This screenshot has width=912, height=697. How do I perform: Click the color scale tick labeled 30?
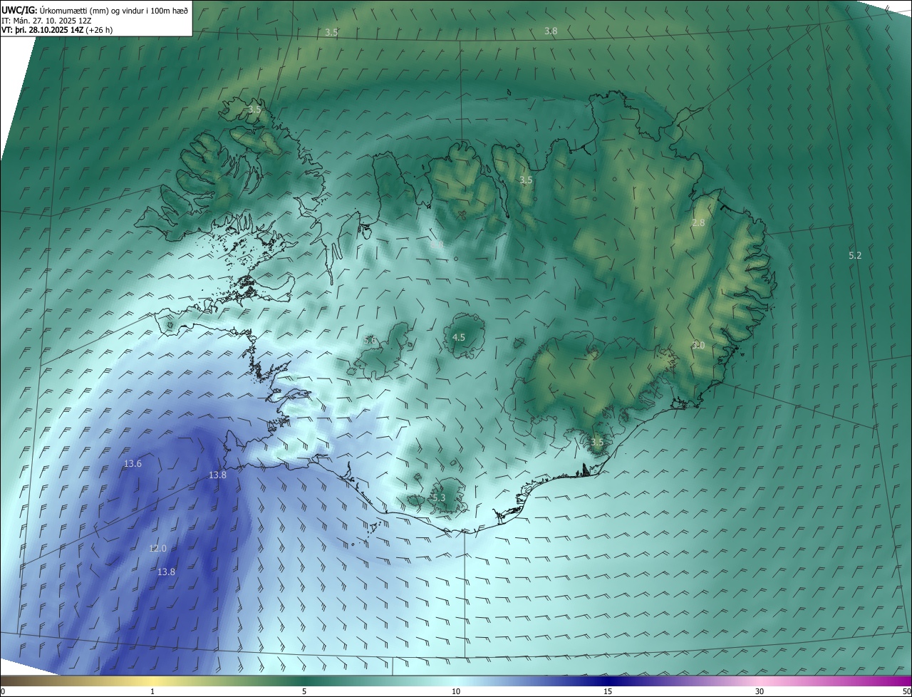click(760, 691)
